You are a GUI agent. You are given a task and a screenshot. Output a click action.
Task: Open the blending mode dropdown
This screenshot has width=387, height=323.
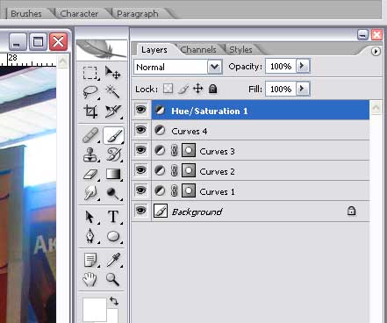[x=214, y=67]
